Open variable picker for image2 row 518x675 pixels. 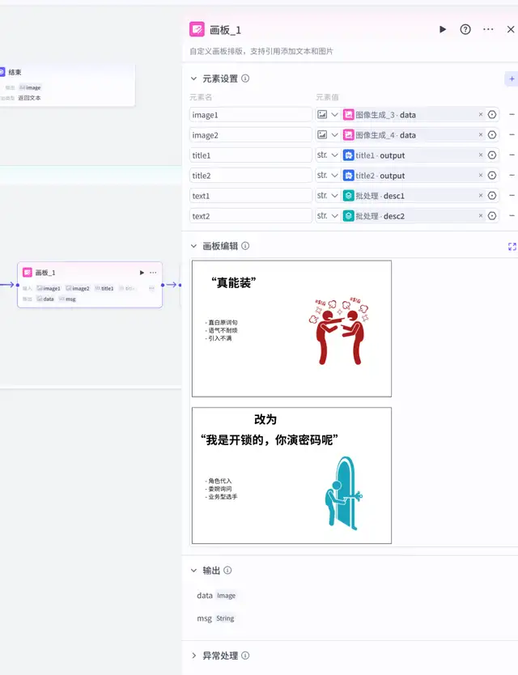(x=492, y=134)
